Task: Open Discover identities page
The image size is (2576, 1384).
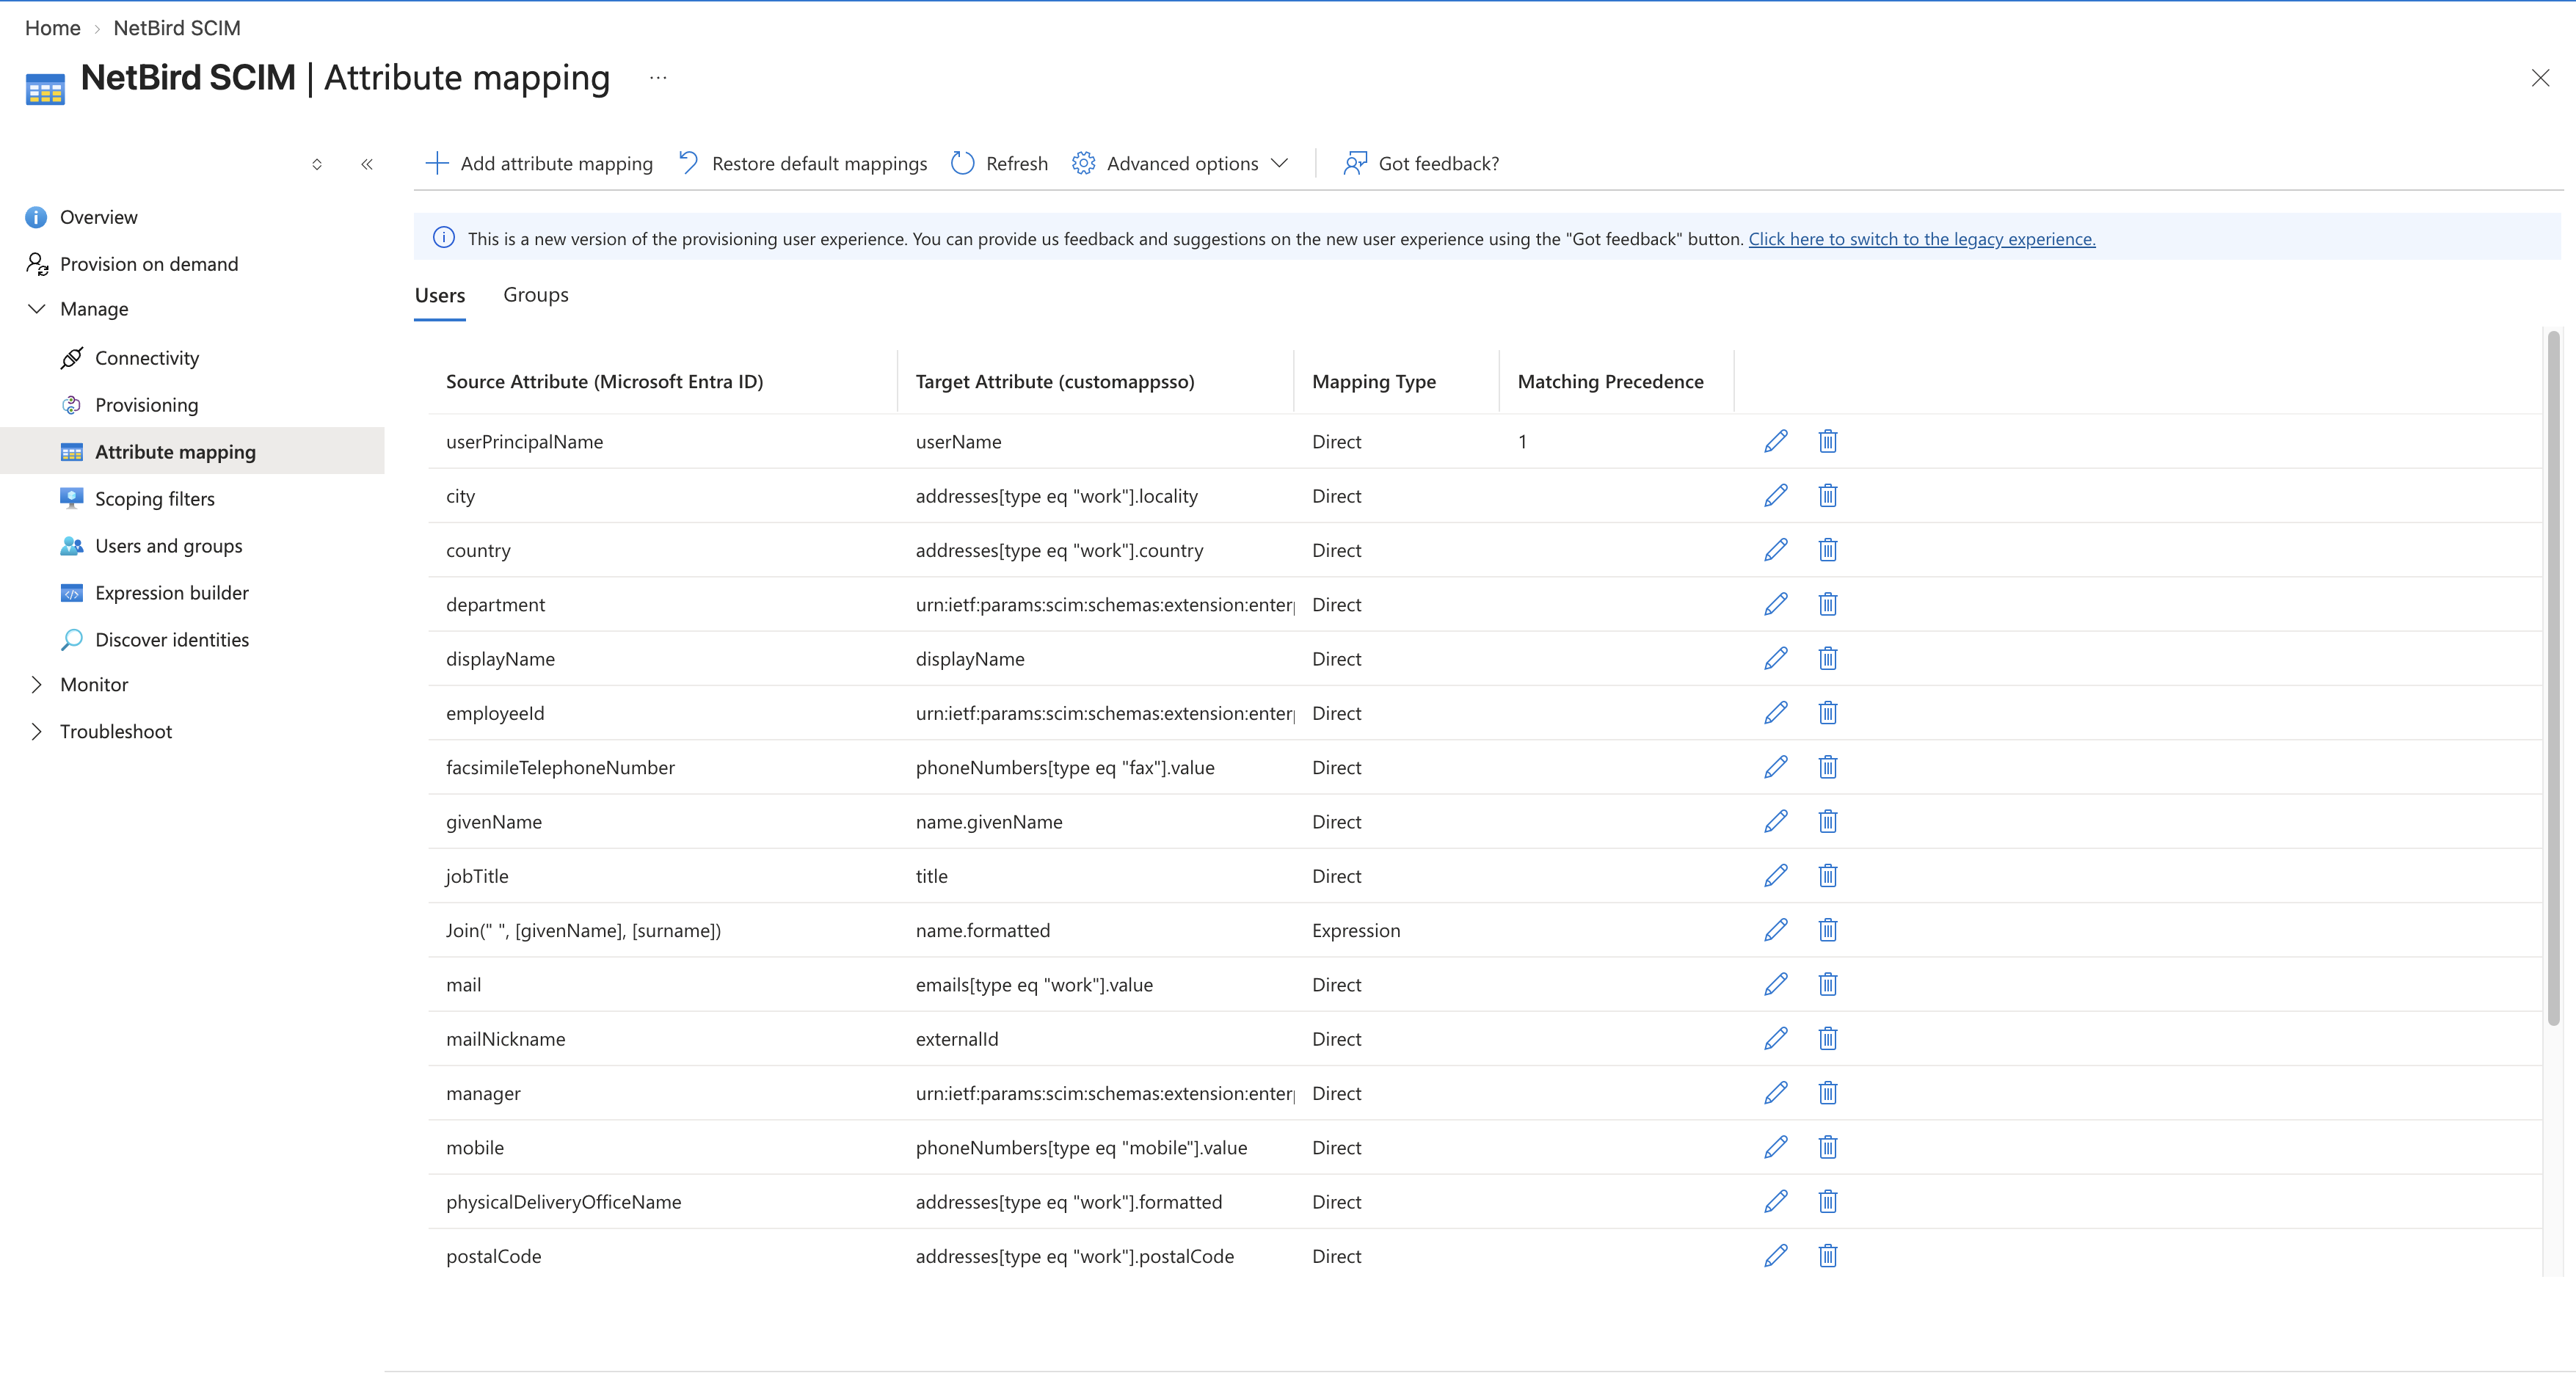Action: click(172, 640)
